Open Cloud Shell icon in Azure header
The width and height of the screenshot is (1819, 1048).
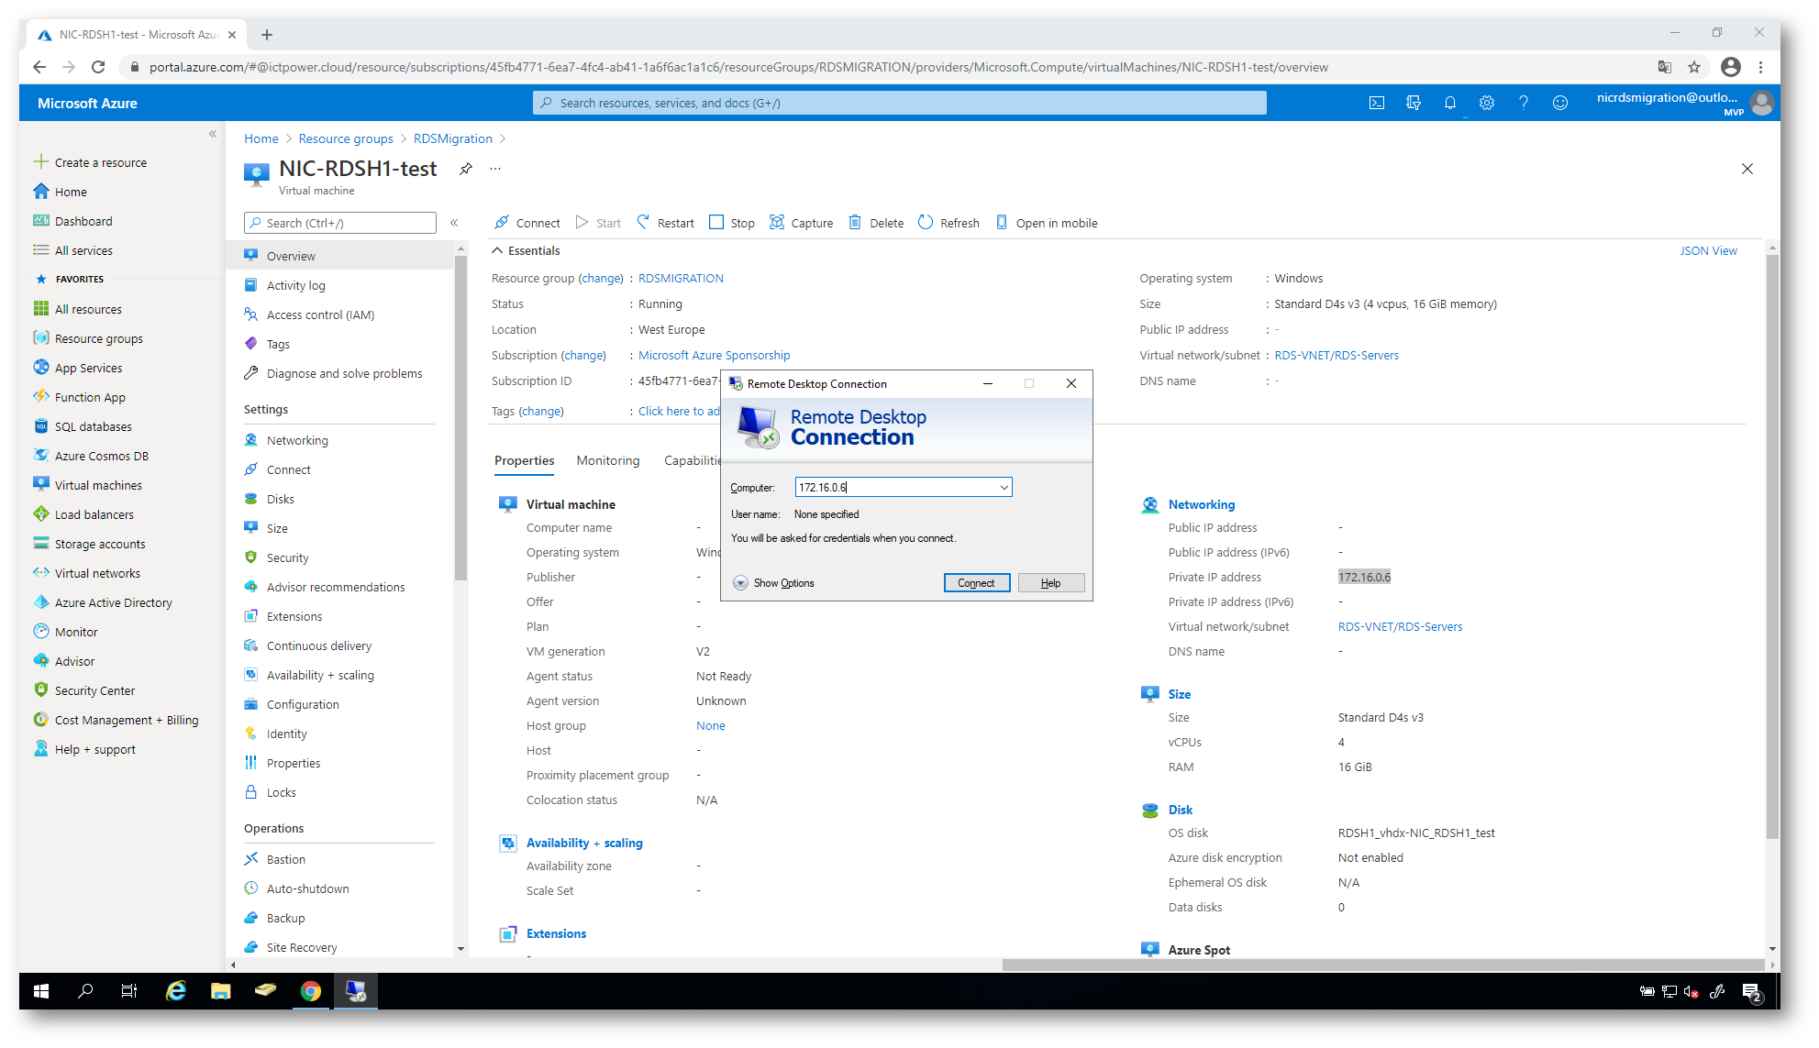click(1376, 103)
